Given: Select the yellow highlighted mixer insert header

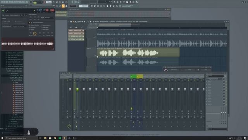Looking at the screenshot, I should [139, 76].
